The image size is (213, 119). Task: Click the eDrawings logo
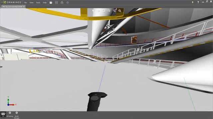11,2
